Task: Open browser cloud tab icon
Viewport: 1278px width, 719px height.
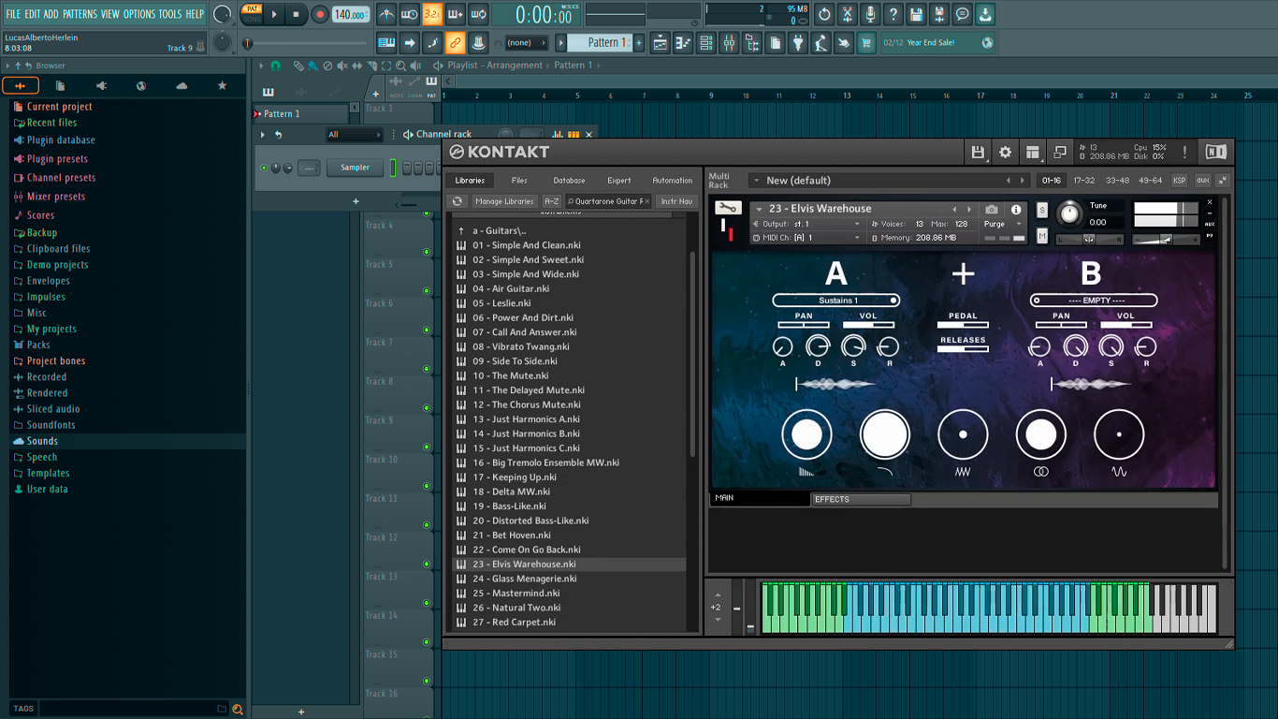Action: [182, 86]
